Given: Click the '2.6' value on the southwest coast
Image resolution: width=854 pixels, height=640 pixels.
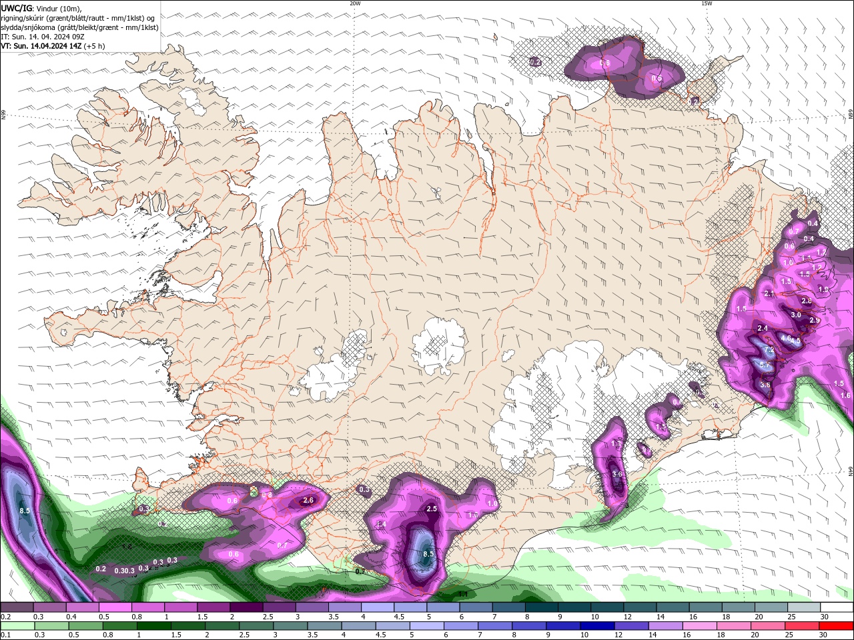Looking at the screenshot, I should 308,500.
